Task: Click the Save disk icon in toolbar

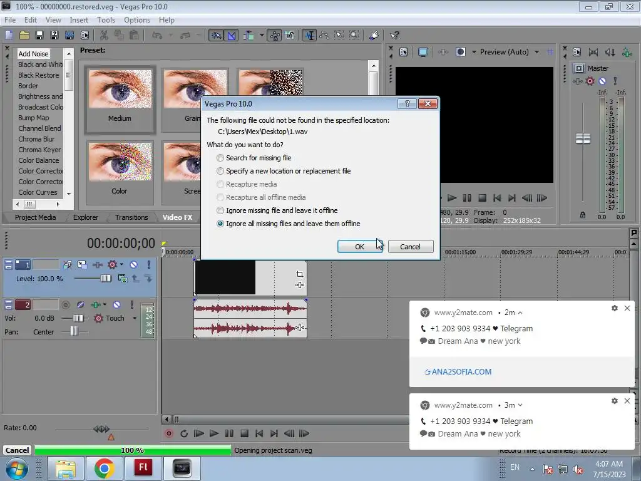Action: click(39, 35)
